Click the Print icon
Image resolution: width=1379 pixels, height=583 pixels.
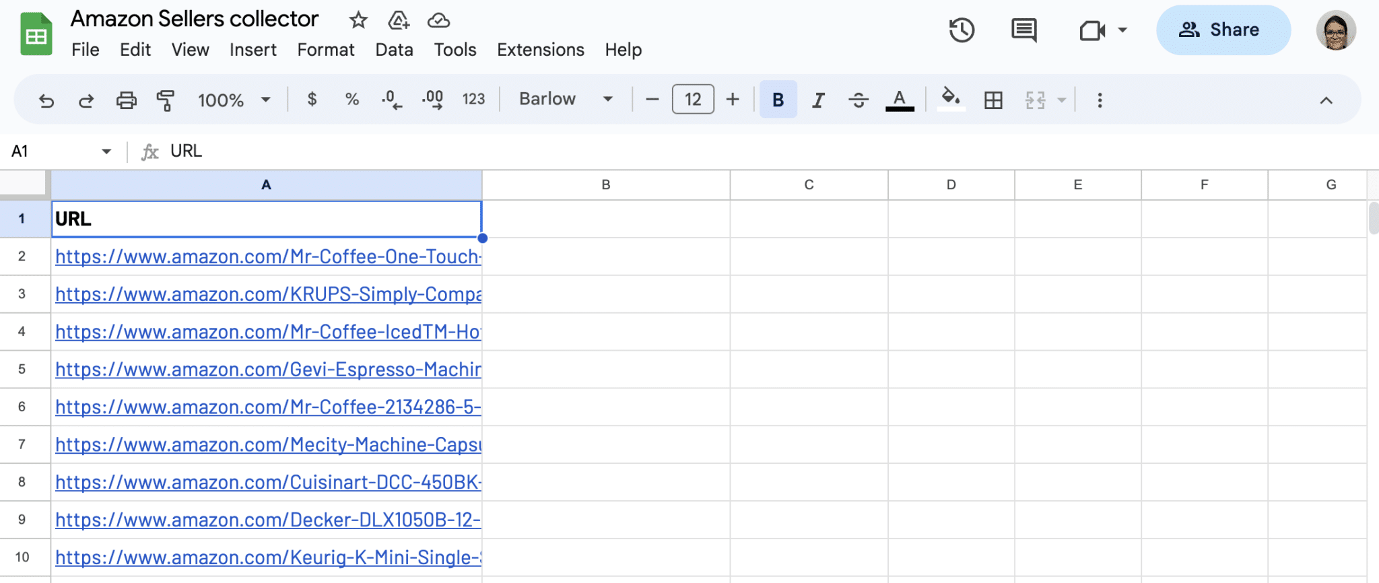tap(126, 100)
